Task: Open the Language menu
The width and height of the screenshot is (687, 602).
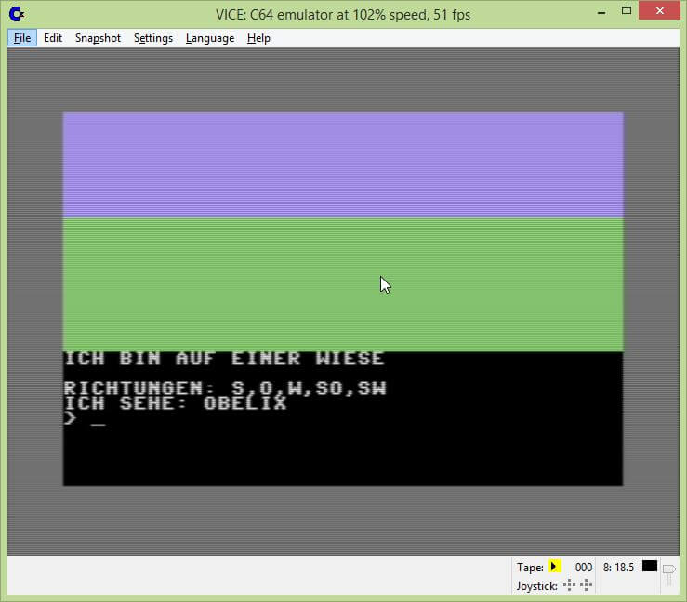Action: coord(210,38)
